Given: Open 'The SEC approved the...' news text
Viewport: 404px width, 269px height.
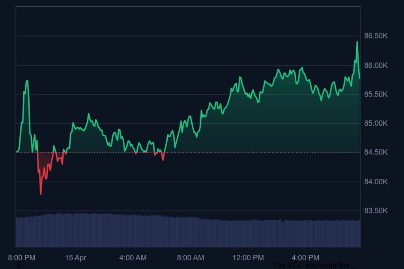Looking at the screenshot, I should click(x=314, y=265).
